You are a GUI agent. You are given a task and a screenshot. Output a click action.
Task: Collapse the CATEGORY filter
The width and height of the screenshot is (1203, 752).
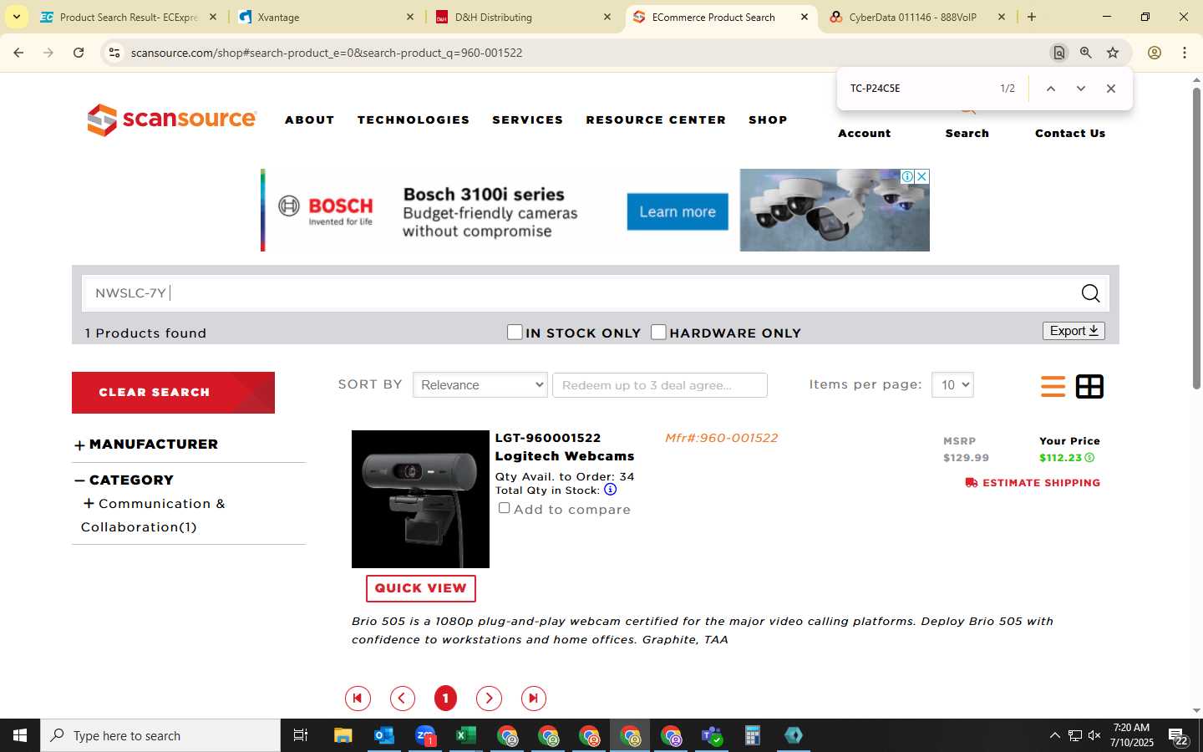79,480
